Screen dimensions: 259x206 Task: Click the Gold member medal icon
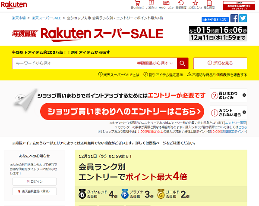(161, 194)
